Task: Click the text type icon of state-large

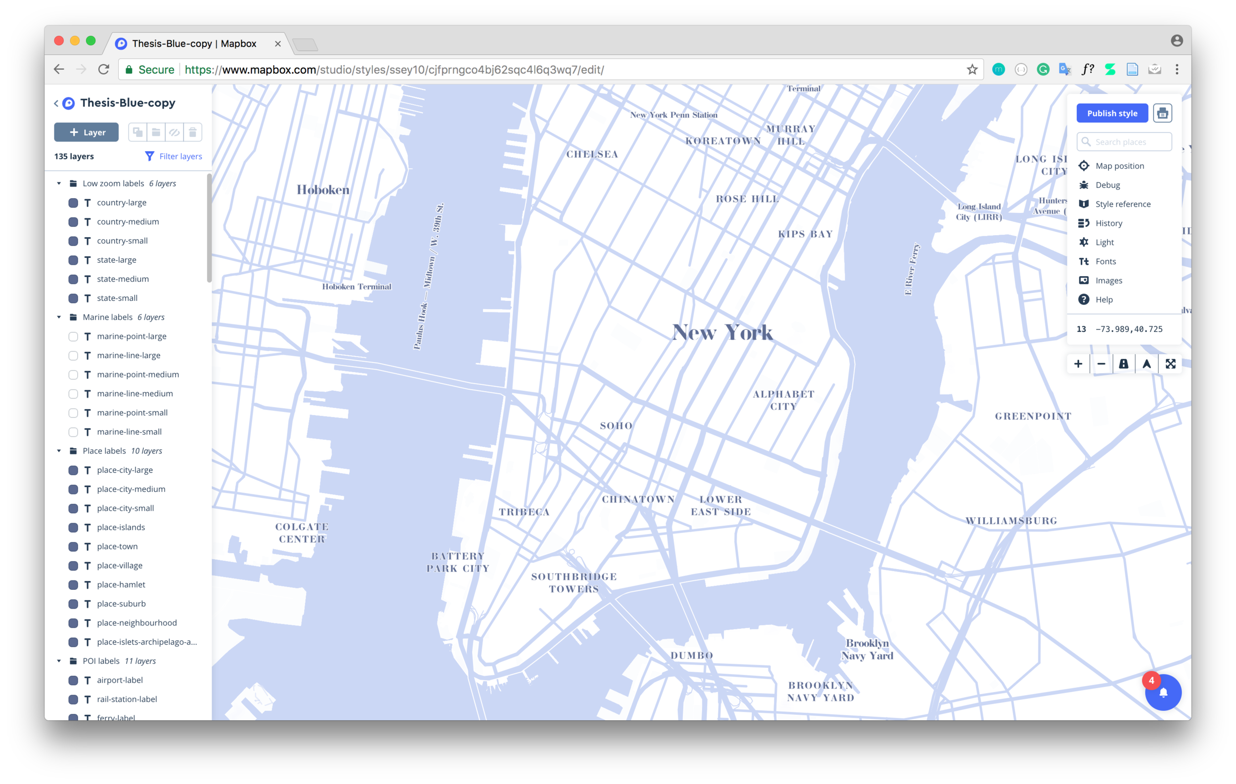Action: tap(88, 260)
